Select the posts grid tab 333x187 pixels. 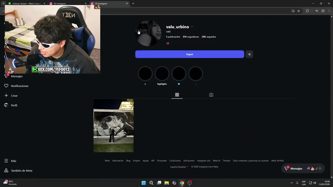coord(177,95)
